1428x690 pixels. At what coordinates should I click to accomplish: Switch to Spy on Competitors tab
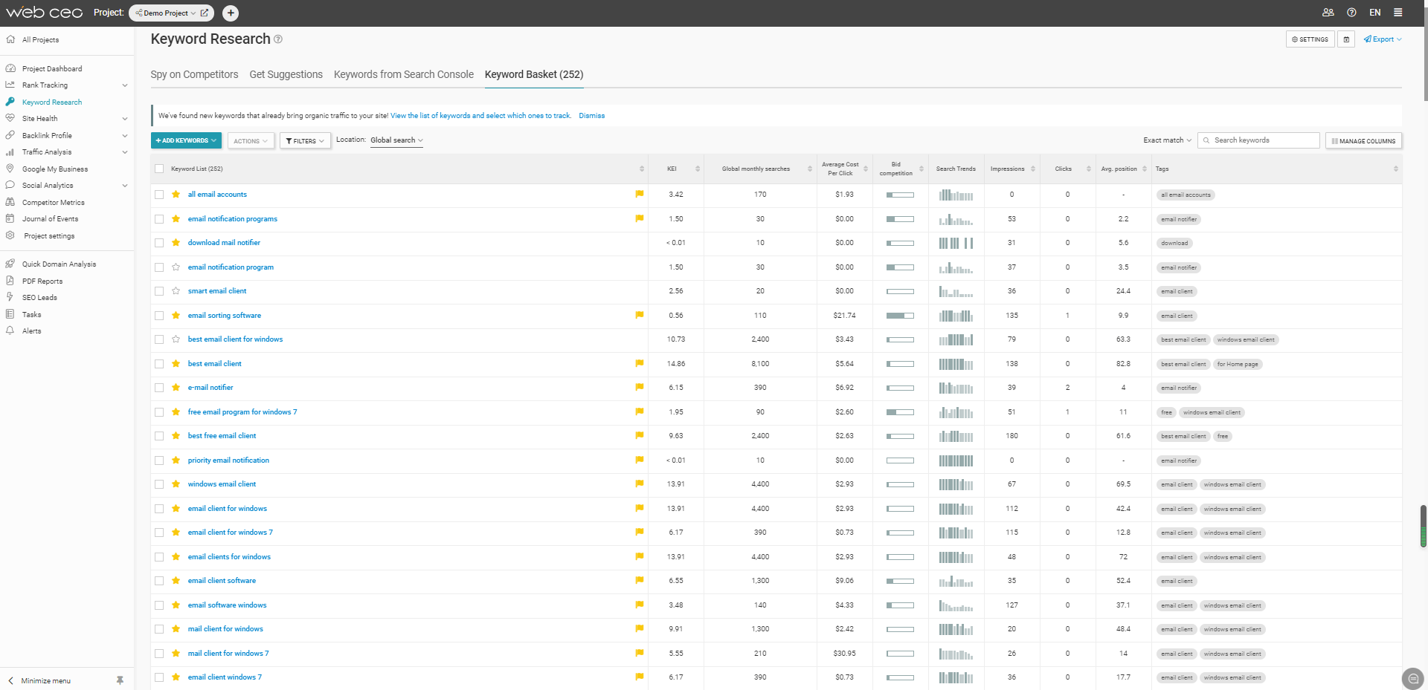tap(194, 74)
